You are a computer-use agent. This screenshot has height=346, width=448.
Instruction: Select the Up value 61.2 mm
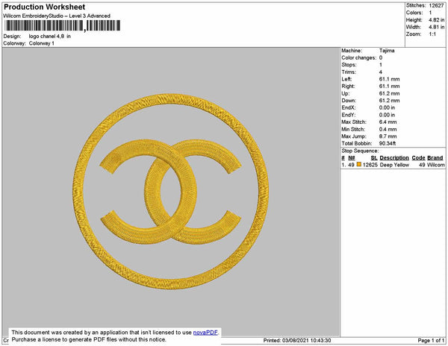tap(389, 93)
